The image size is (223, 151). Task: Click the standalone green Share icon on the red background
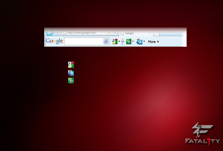coord(71,80)
